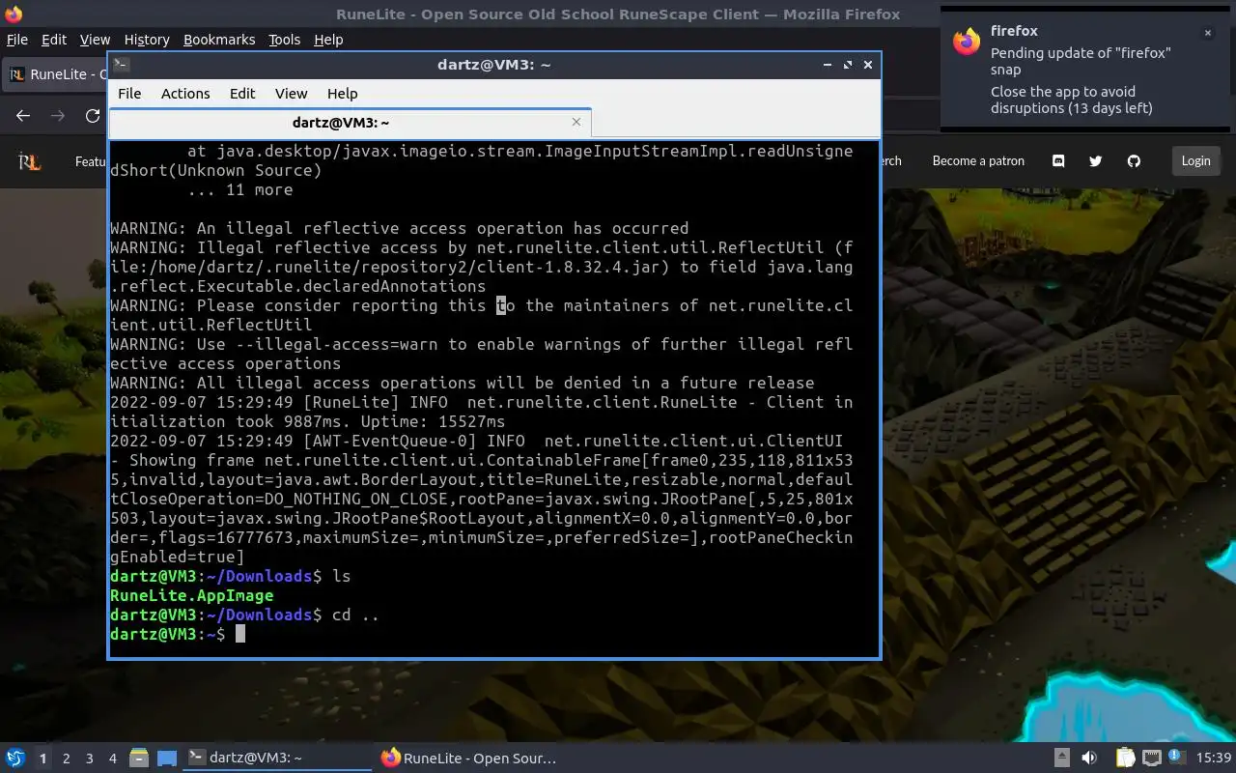Open the terminal Help menu
Image resolution: width=1236 pixels, height=773 pixels.
[x=342, y=94]
